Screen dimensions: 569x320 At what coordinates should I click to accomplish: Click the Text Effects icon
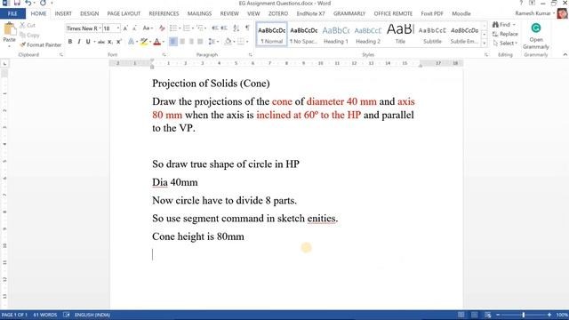click(x=131, y=42)
